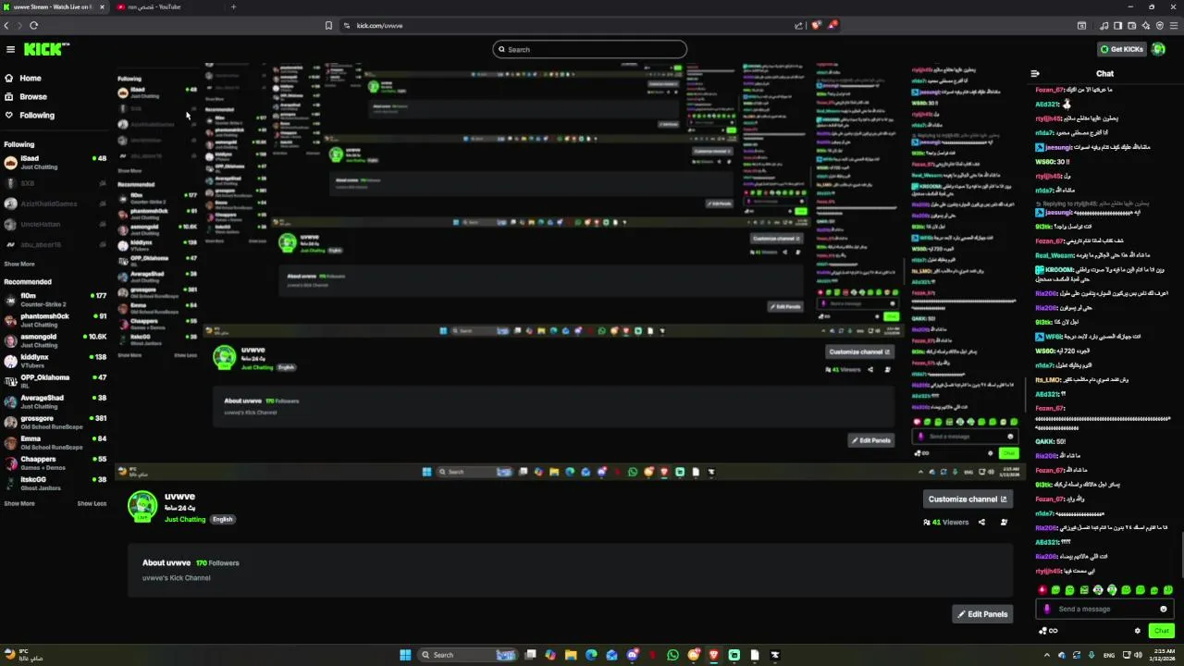The image size is (1184, 666).
Task: Toggle the browser sidebar panel
Action: point(1118,26)
